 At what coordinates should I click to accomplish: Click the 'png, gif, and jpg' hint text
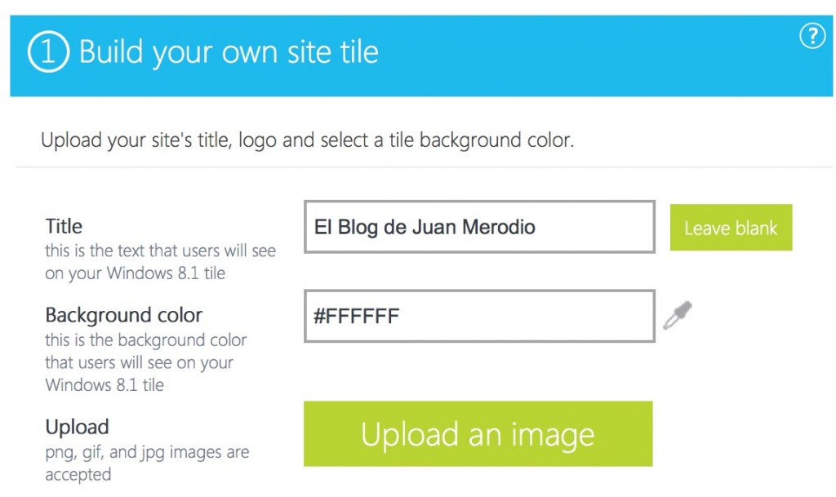(x=147, y=451)
